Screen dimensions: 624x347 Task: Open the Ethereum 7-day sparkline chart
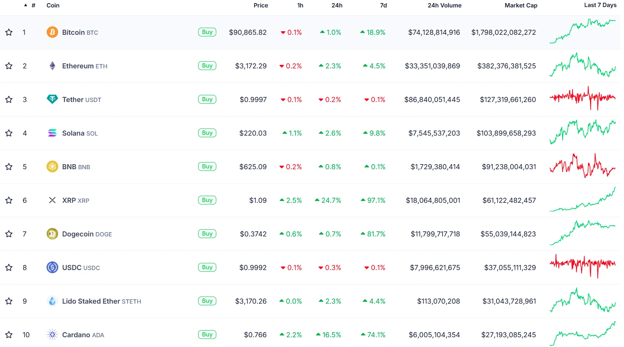(x=583, y=65)
